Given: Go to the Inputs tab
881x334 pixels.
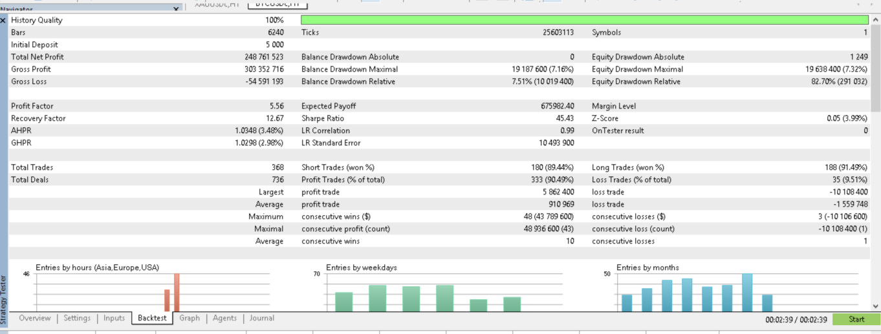Looking at the screenshot, I should coord(114,318).
